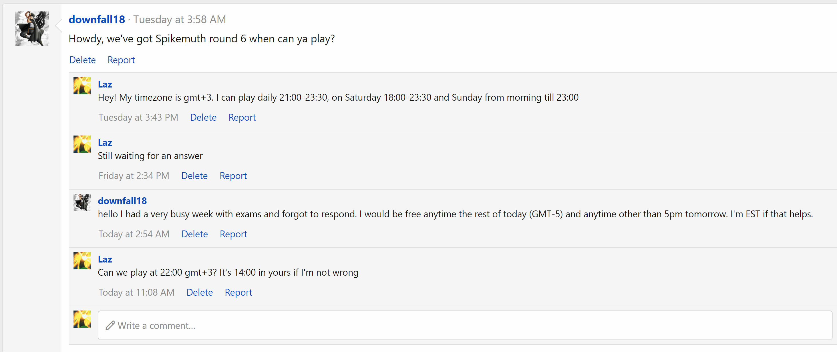Open Laz's profile from the timezone comment
837x352 pixels.
point(105,84)
